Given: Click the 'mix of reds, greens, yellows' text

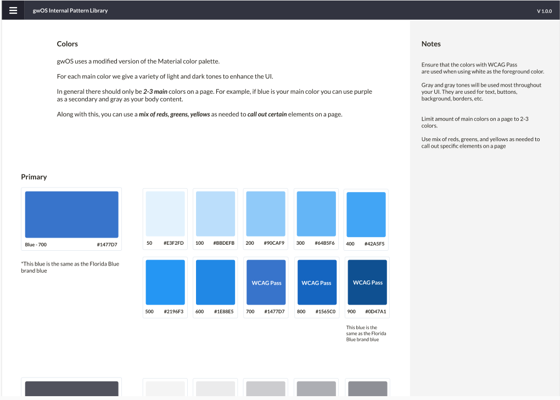Looking at the screenshot, I should pos(174,115).
